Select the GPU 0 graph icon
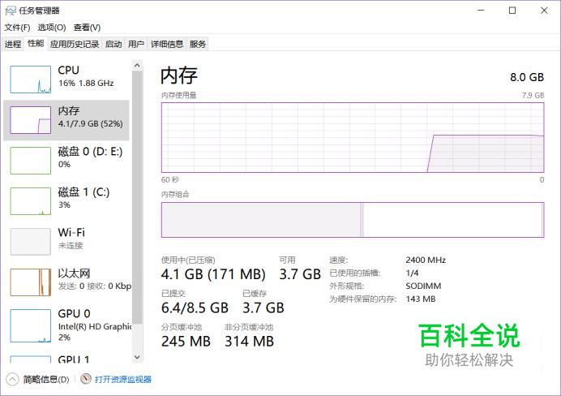Image resolution: width=561 pixels, height=396 pixels. click(31, 326)
